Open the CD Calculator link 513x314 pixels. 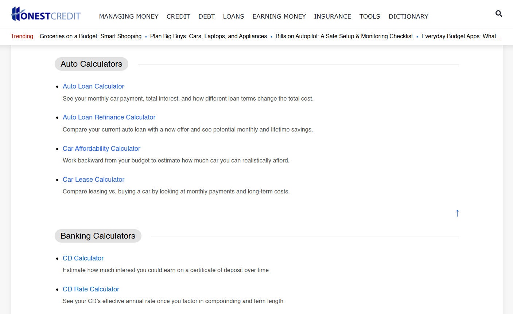[83, 258]
